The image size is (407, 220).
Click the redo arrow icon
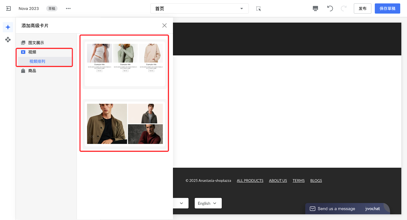coord(344,9)
